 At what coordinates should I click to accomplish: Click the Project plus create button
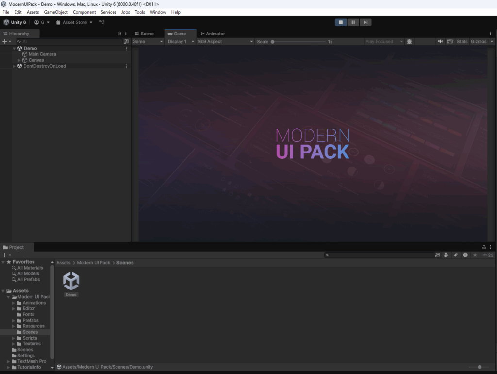pyautogui.click(x=7, y=255)
